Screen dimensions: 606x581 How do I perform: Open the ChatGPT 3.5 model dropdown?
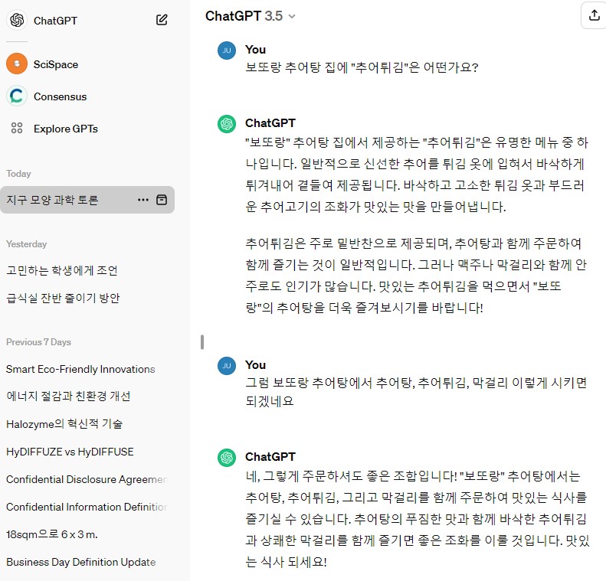click(x=250, y=16)
